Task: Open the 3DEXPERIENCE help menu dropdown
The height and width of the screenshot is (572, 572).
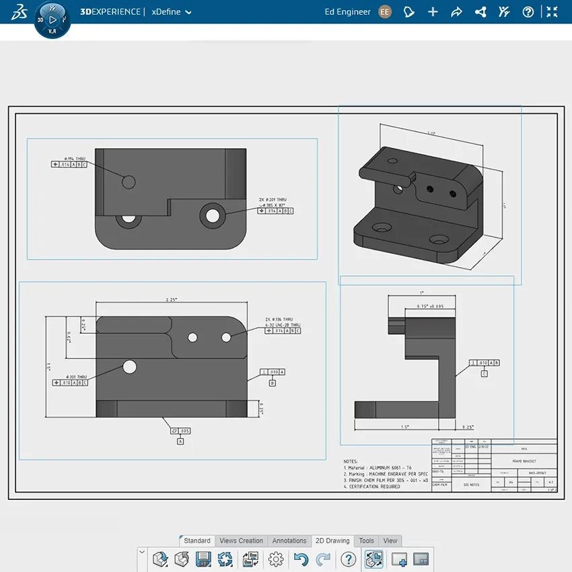Action: point(529,11)
